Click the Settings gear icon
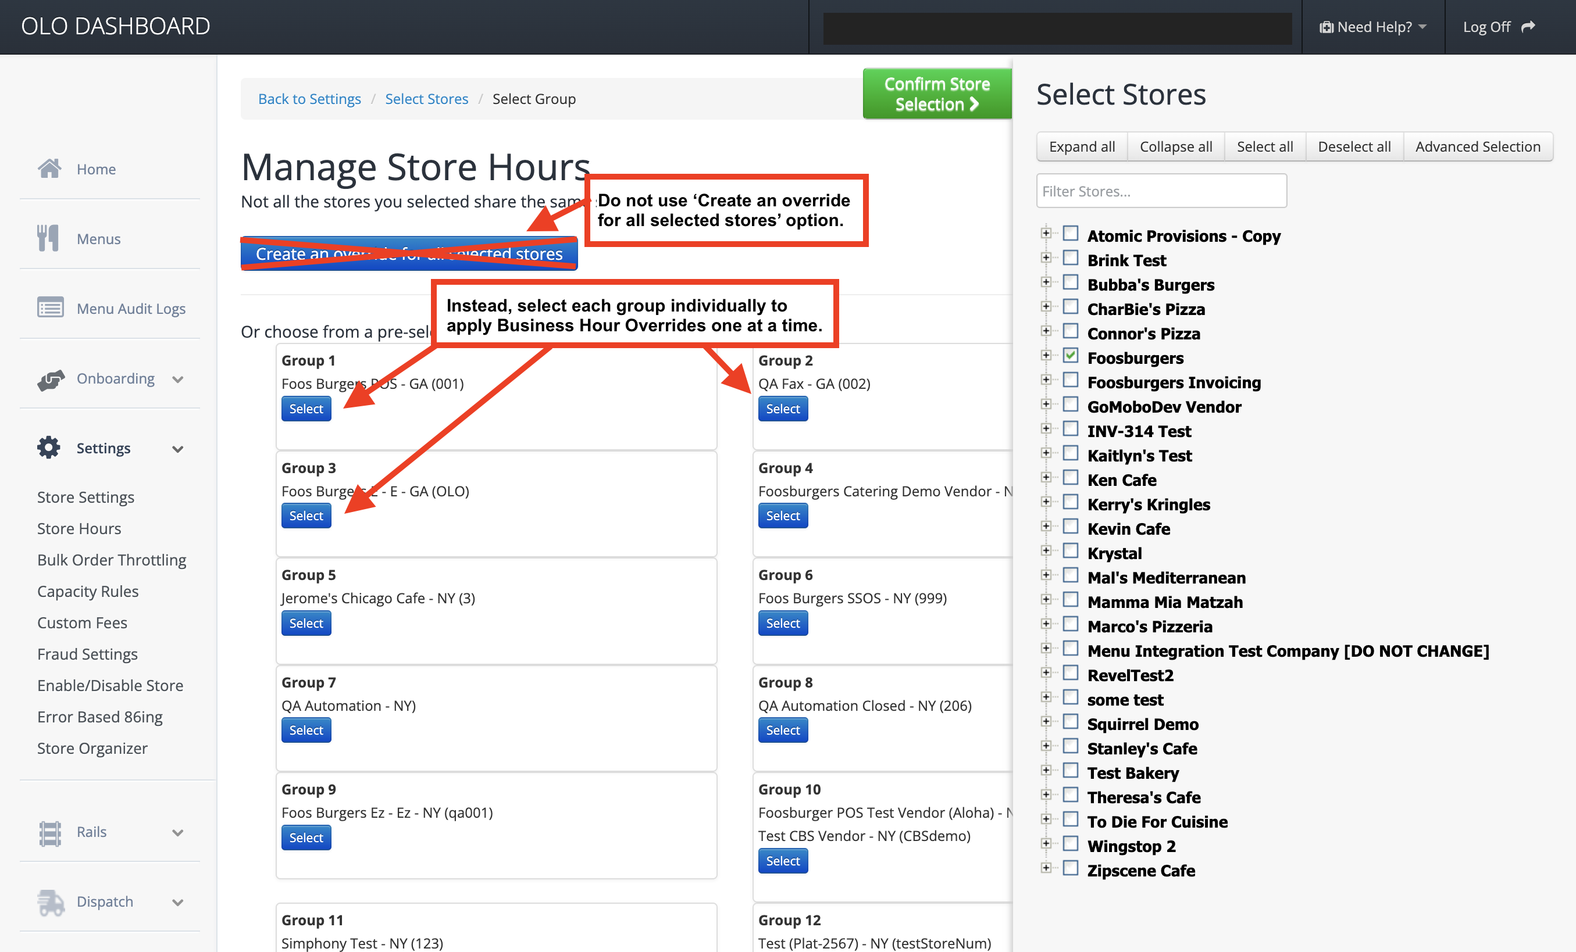This screenshot has height=952, width=1576. click(x=49, y=448)
